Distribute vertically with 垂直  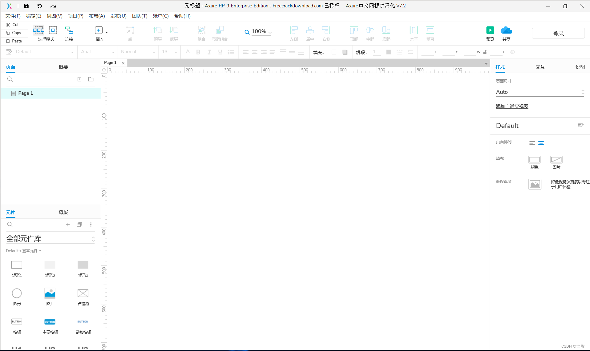(x=430, y=33)
